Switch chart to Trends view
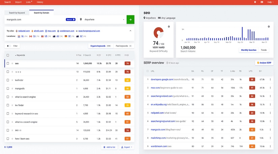The height and width of the screenshot is (154, 278). click(x=264, y=50)
